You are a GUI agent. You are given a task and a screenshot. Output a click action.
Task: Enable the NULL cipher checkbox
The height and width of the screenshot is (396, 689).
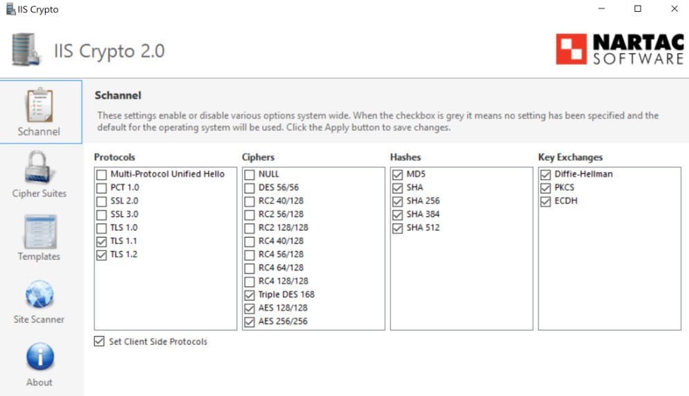pos(250,175)
